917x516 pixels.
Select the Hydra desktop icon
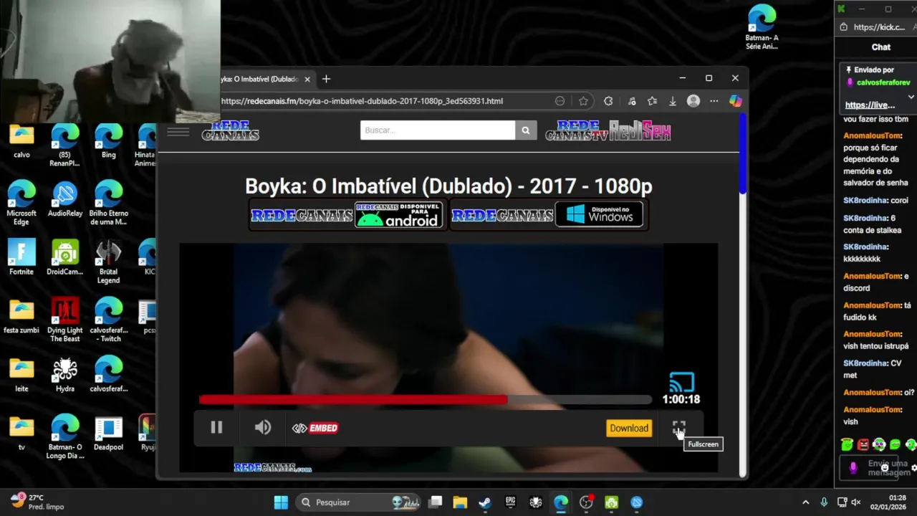pos(65,374)
